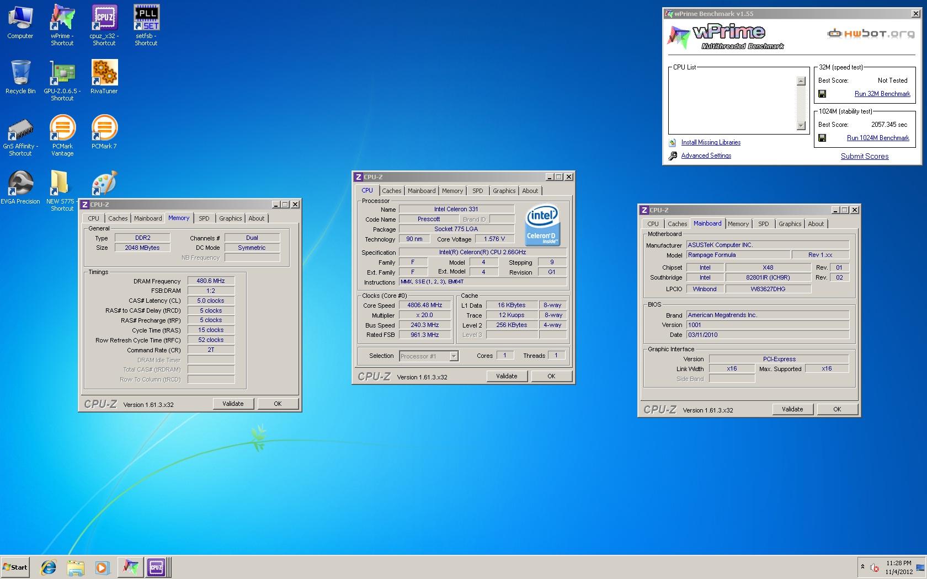Open the cpuz_x32 shortcut icon

[104, 25]
